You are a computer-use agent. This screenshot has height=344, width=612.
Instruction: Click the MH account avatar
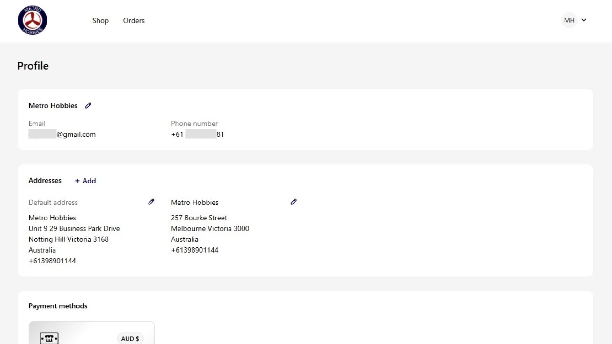point(569,20)
